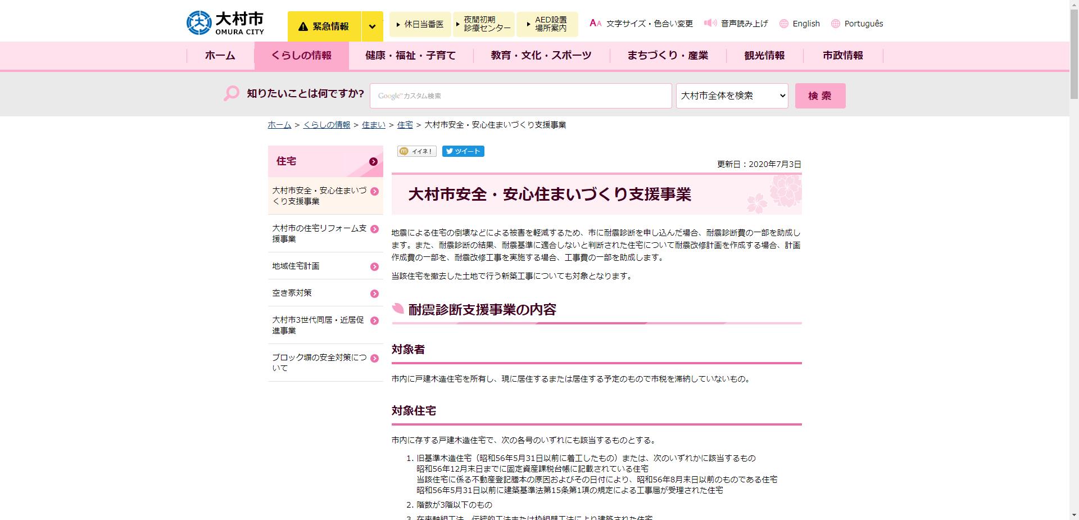Open the 夜間初期診療センター link
The height and width of the screenshot is (520, 1079).
[x=484, y=24]
